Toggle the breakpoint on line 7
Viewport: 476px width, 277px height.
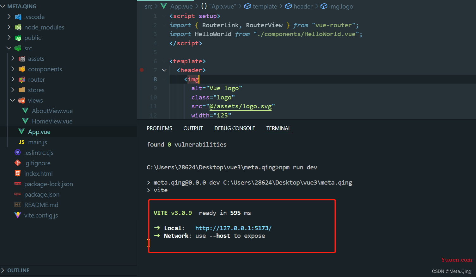(x=142, y=70)
